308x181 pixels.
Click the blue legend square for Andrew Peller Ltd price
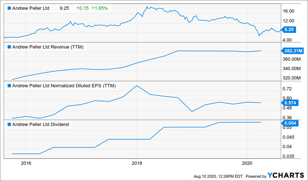[x=9, y=8]
